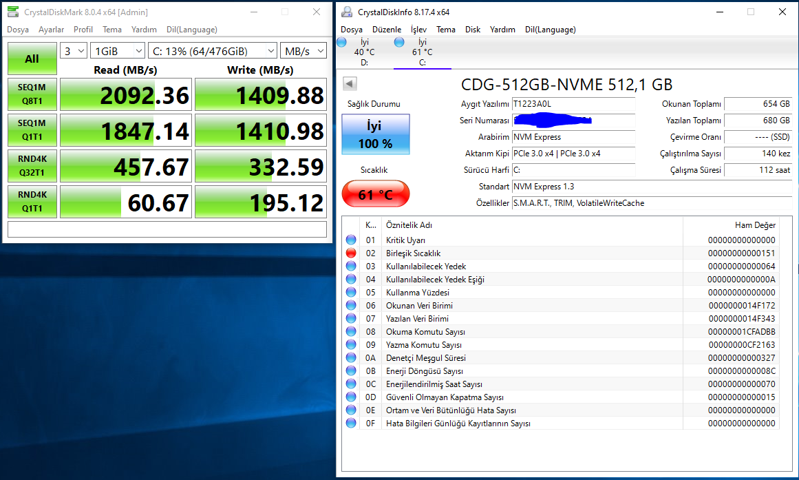This screenshot has height=480, width=799.
Task: Click status orb for Güvenli Olmayan Kapatma Sayısı
Action: tap(350, 397)
